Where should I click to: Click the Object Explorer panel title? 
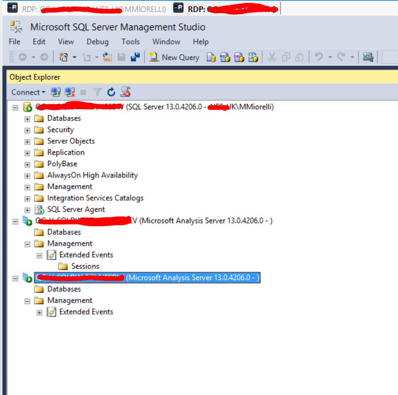pyautogui.click(x=35, y=77)
